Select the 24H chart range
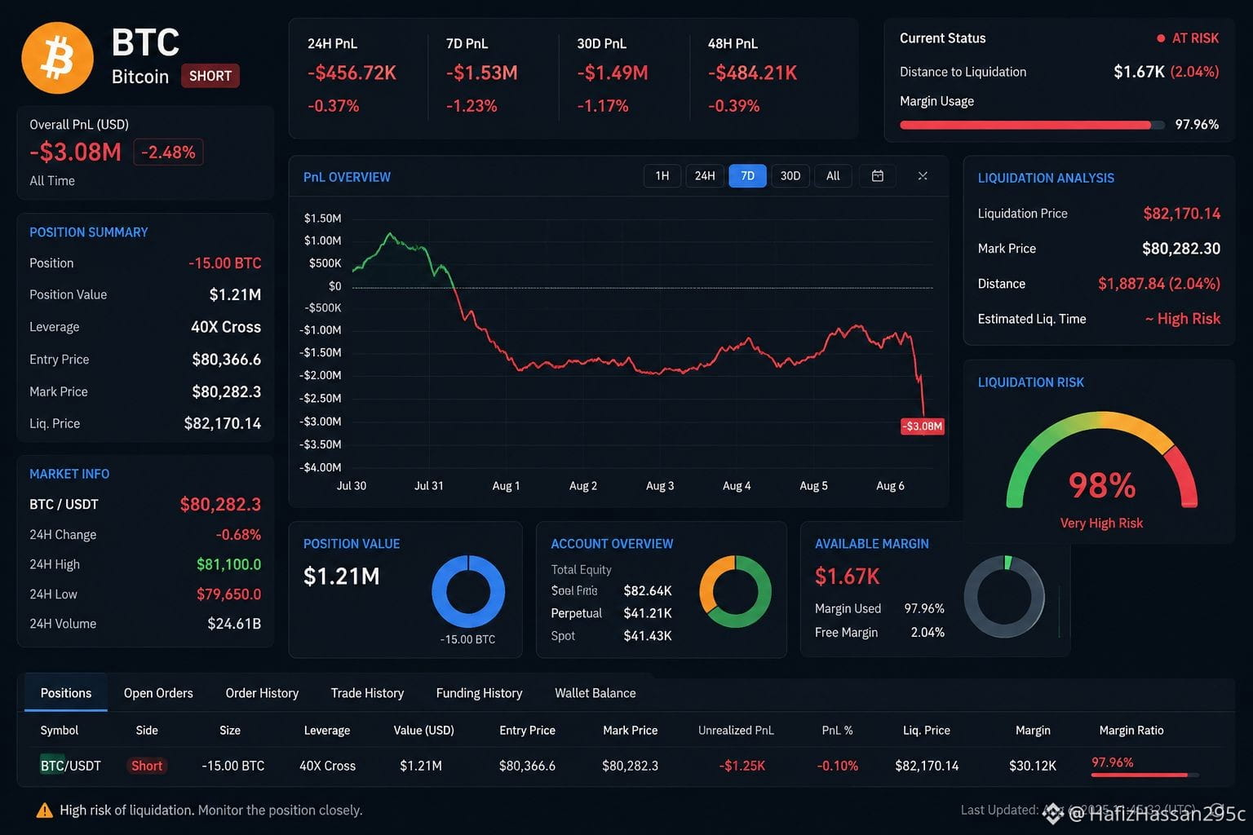Screen dimensions: 1253x835 [705, 176]
